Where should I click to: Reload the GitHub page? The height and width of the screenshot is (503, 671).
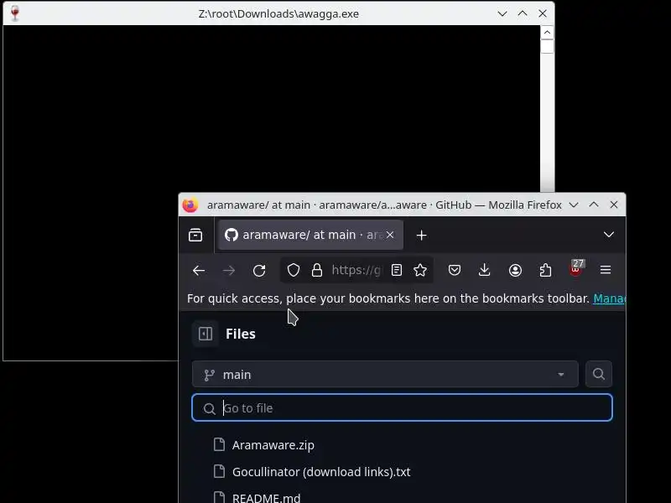[259, 270]
